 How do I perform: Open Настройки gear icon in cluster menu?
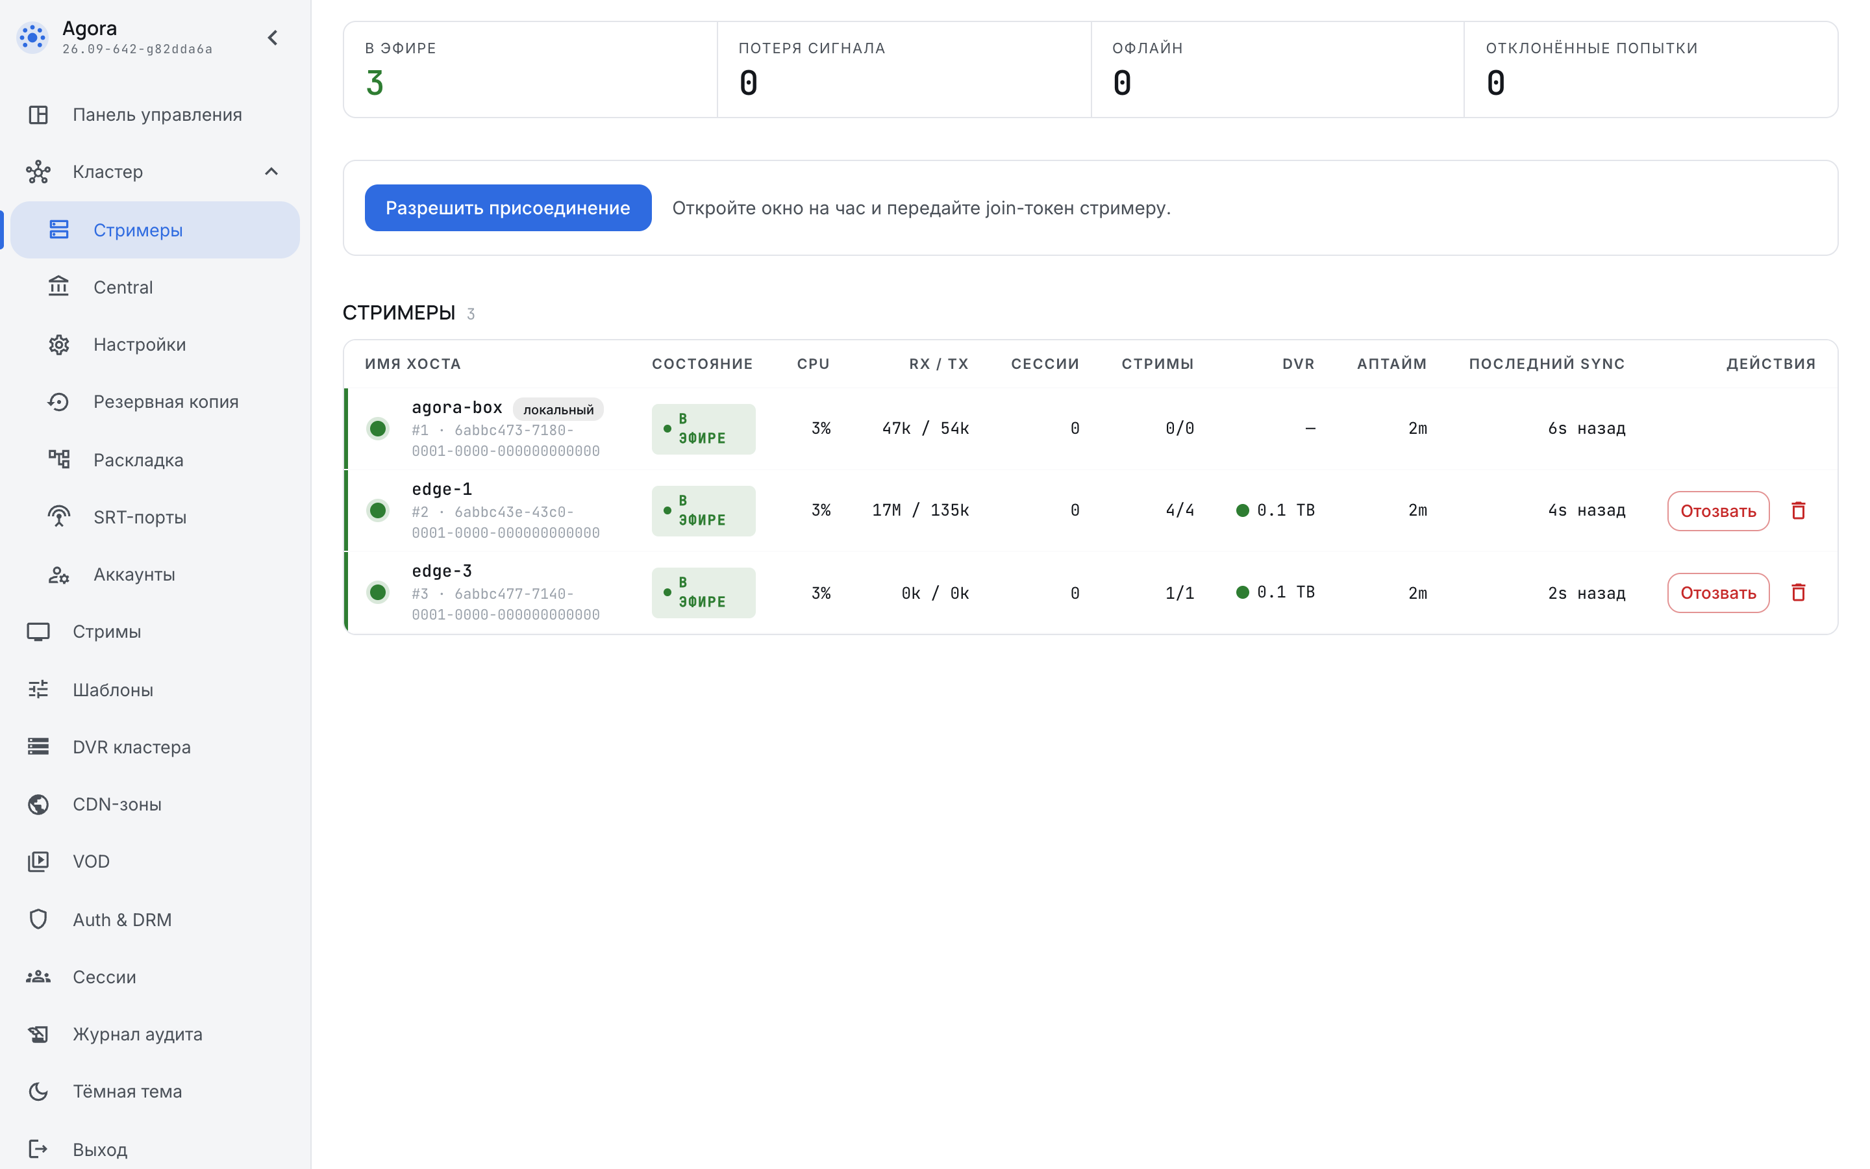[58, 344]
